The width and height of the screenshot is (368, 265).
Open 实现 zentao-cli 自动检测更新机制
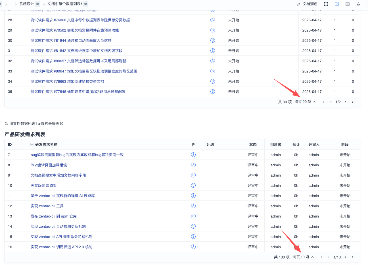[58, 226]
